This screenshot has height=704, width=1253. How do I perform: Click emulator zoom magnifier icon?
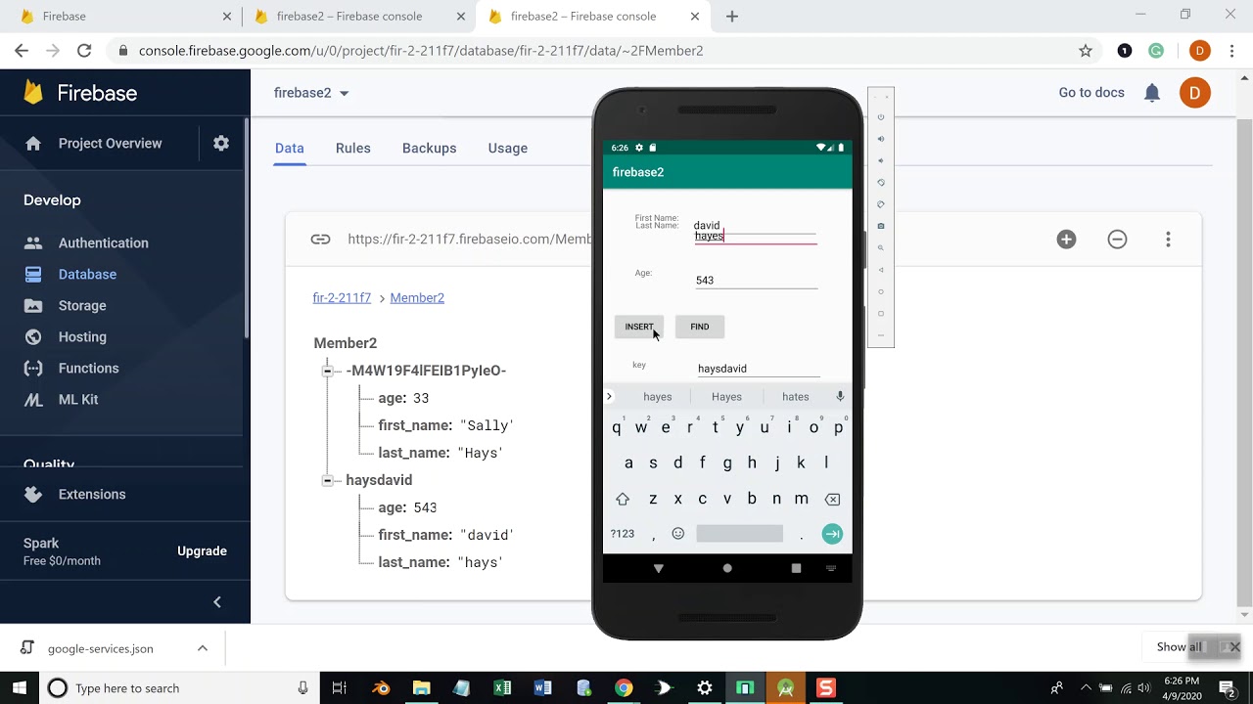[881, 248]
